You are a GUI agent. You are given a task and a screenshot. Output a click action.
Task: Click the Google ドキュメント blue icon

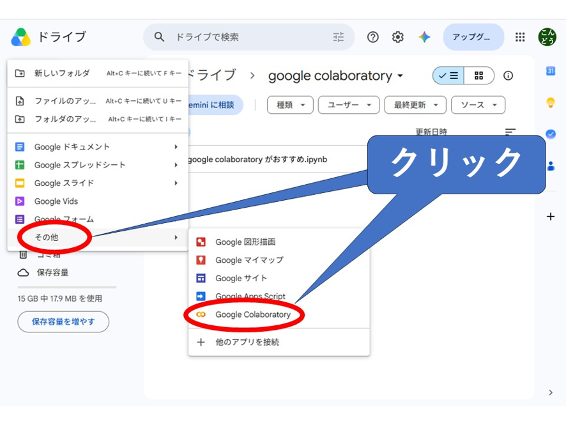pyautogui.click(x=20, y=147)
